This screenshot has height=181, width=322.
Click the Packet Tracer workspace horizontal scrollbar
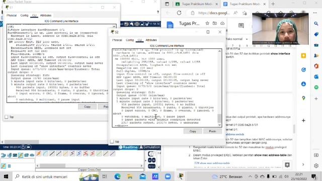tap(22, 142)
